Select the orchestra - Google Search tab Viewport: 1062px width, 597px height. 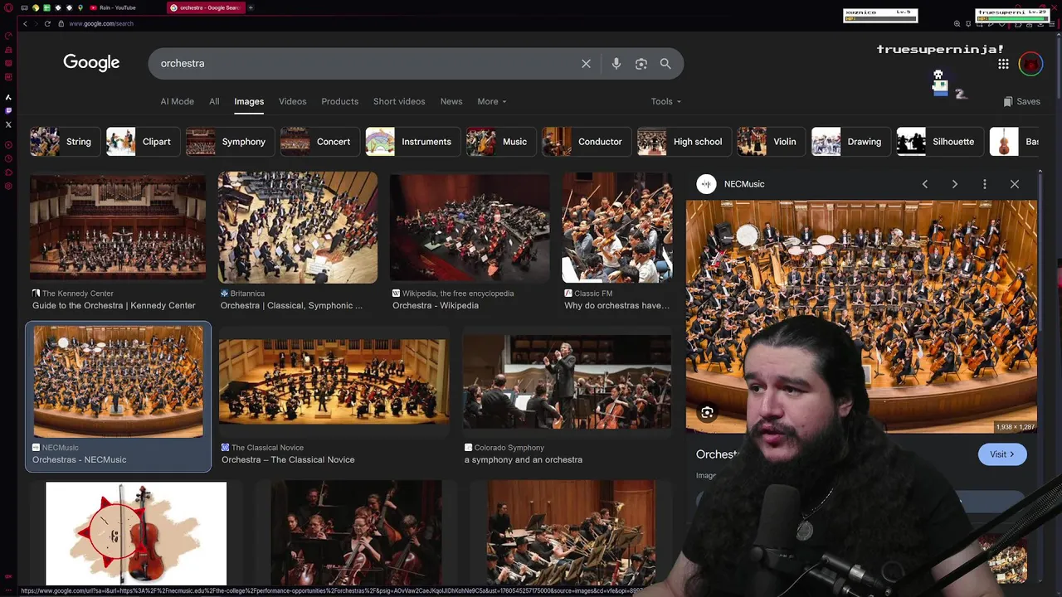(206, 7)
